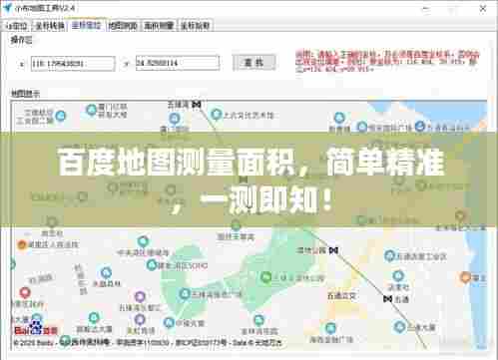This screenshot has width=498, height=360.
Task: Open the 地图测距 tab
Action: click(123, 26)
